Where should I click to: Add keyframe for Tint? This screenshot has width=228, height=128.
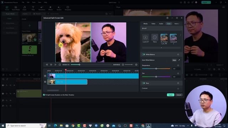(178, 73)
